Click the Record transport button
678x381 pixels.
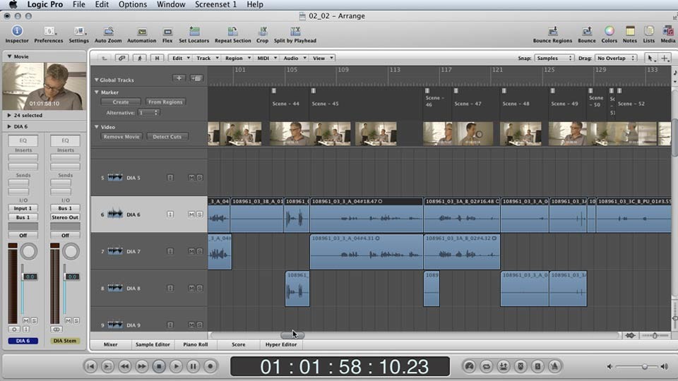(x=210, y=366)
